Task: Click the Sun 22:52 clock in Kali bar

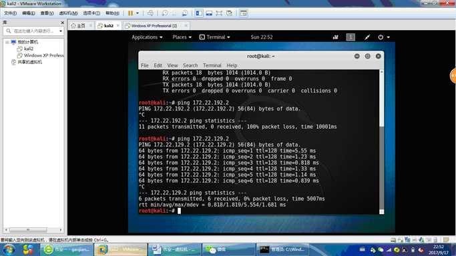Action: [x=262, y=37]
